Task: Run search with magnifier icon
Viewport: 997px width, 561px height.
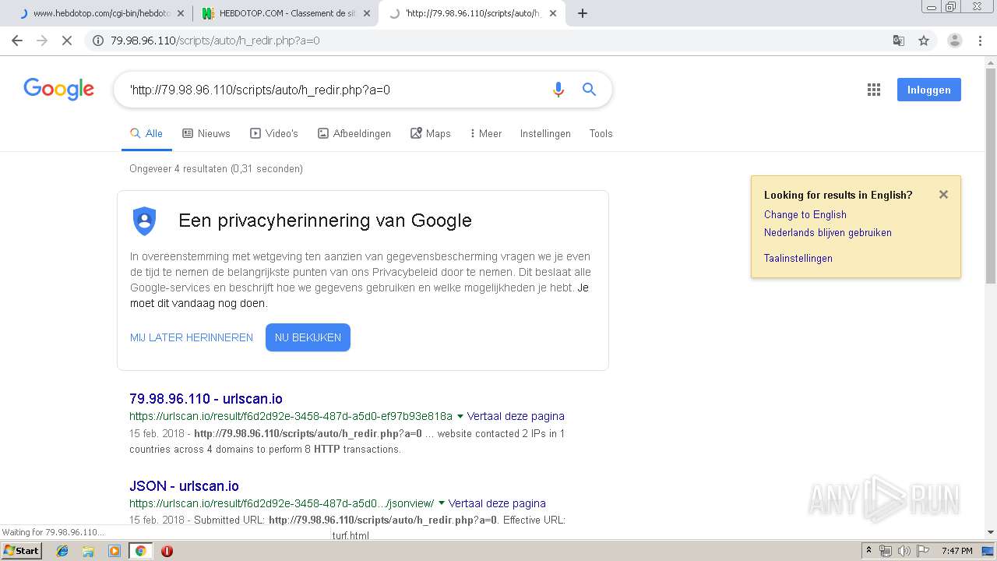Action: point(590,90)
